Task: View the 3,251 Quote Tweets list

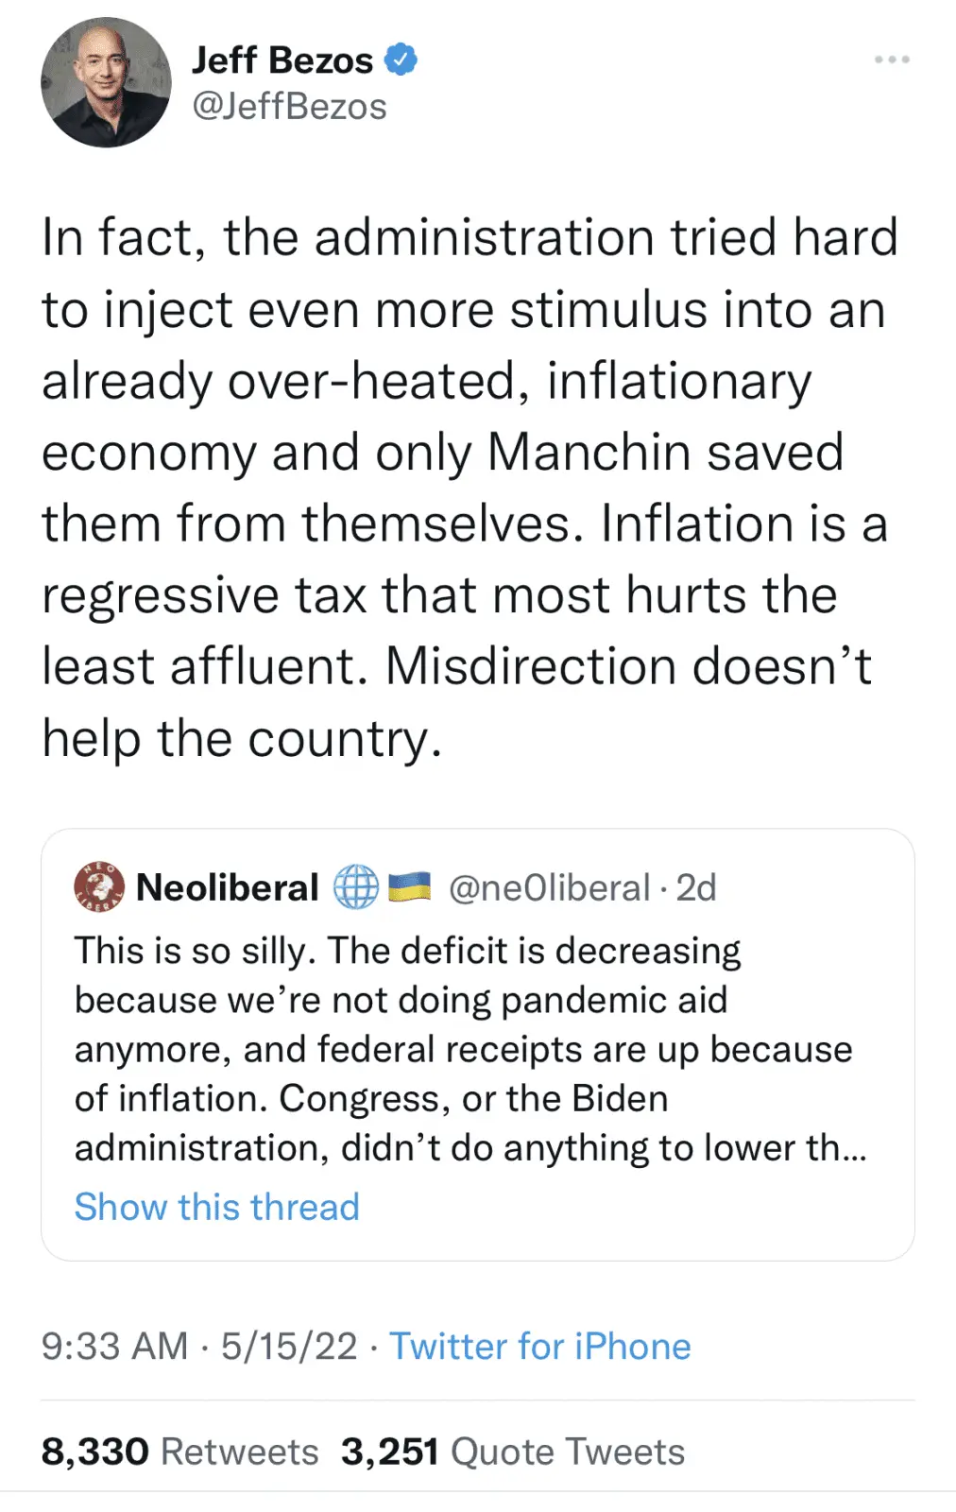Action: (x=513, y=1452)
